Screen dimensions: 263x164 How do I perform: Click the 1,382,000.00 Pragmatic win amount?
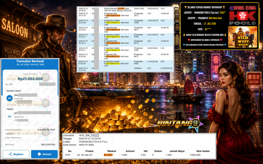tap(153, 20)
